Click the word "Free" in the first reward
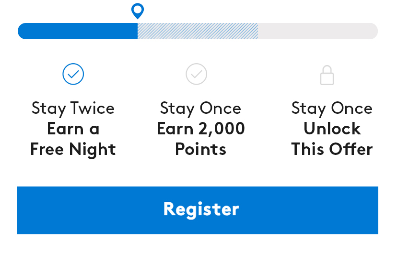The height and width of the screenshot is (263, 397). pyautogui.click(x=47, y=149)
